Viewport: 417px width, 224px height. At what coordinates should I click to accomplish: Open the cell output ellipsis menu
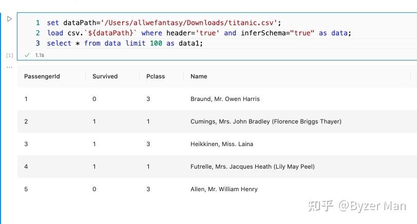[x=9, y=67]
